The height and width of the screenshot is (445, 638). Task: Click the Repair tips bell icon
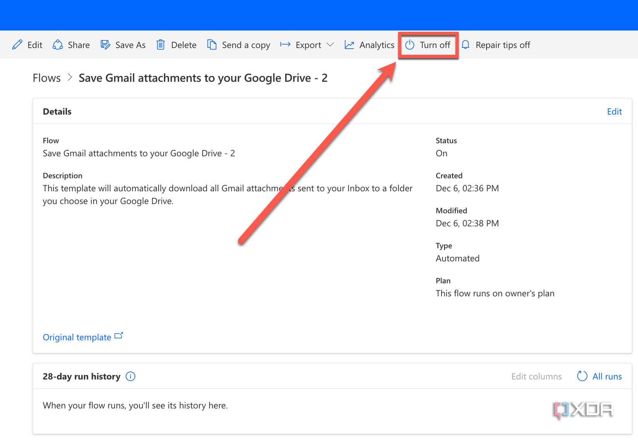[x=465, y=45]
